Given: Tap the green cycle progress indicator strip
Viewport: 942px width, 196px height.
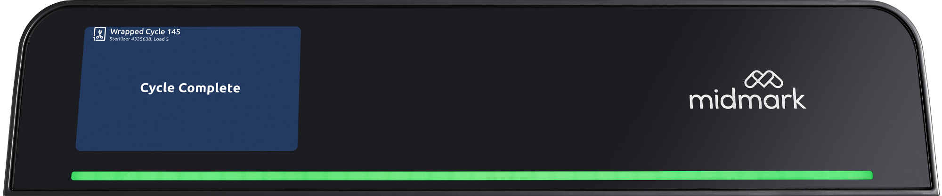Looking at the screenshot, I should pyautogui.click(x=472, y=175).
